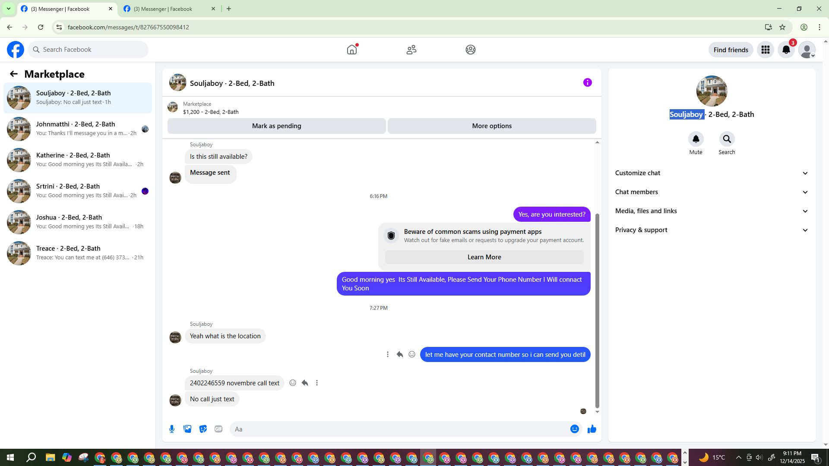This screenshot has width=829, height=466.
Task: Open emoji picker in message box
Action: [x=574, y=429]
